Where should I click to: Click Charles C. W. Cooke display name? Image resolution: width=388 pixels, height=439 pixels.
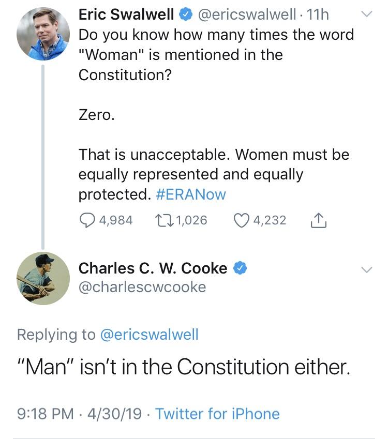153,268
